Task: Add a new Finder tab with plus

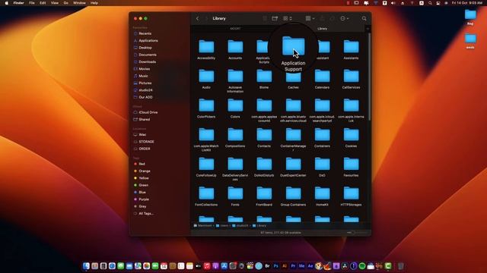Action: (x=368, y=29)
